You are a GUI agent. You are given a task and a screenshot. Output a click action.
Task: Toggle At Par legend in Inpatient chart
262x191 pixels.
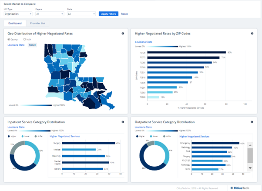[x=39, y=136]
